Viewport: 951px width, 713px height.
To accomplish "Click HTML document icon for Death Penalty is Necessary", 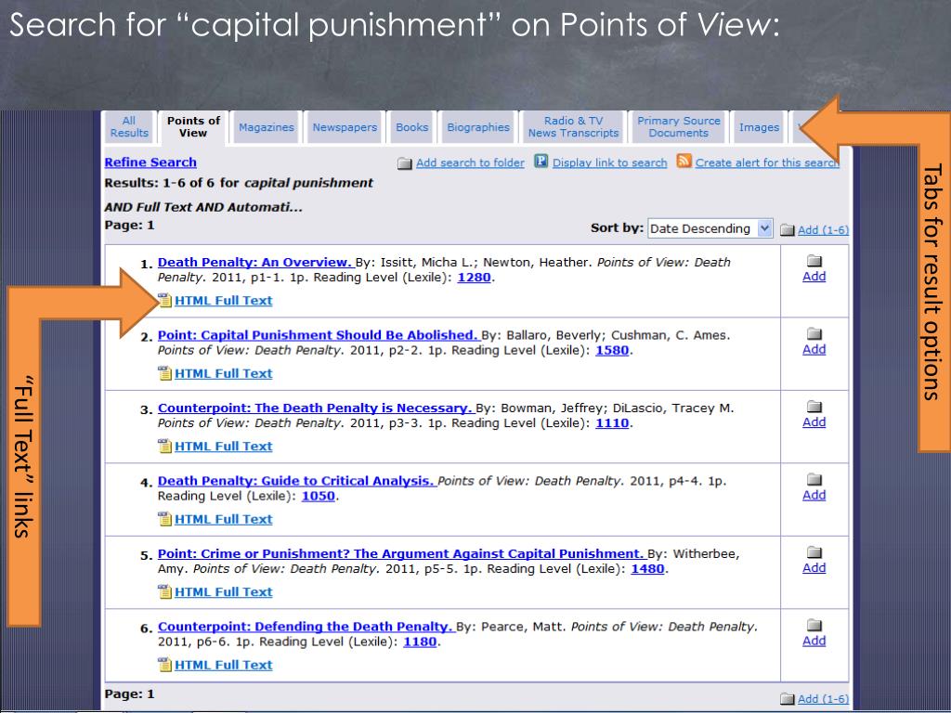I will 165,446.
